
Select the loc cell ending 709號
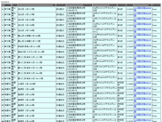pyautogui.click(x=37, y=31)
